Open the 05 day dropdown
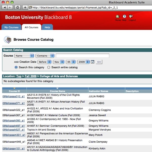The width and height of the screenshot is (152, 152). click(x=71, y=62)
